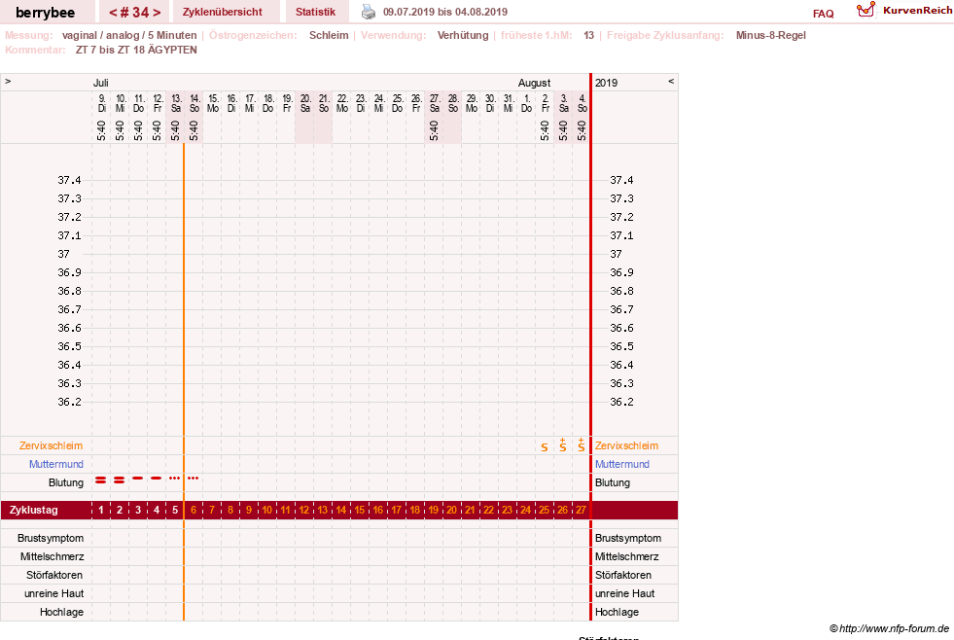Click the 4. So date header

point(583,103)
